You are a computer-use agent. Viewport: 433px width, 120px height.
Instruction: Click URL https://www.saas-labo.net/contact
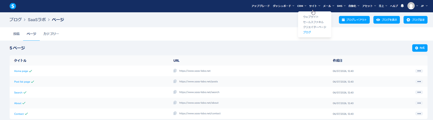200,114
